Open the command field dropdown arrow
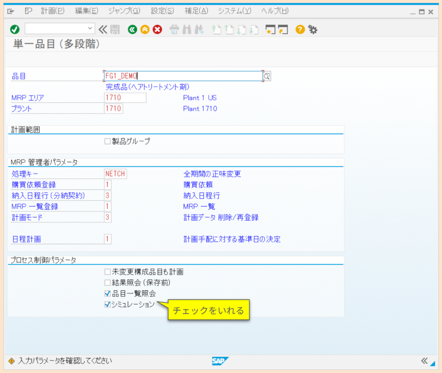This screenshot has height=373, width=442. pyautogui.click(x=90, y=28)
